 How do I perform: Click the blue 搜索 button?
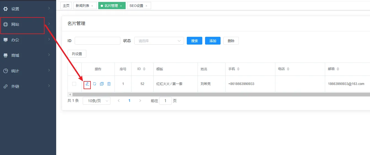click(194, 41)
